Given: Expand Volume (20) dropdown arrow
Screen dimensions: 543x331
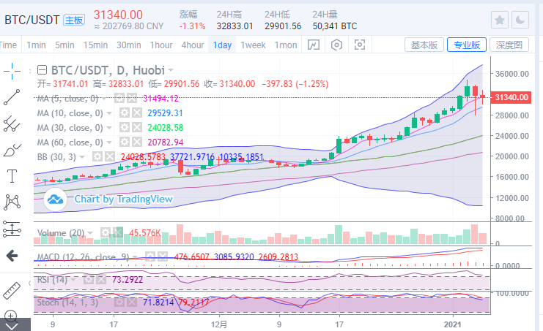Looking at the screenshot, I should point(90,233).
